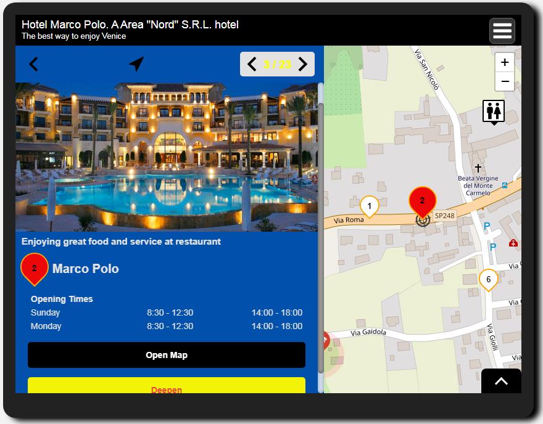Zoom out on the map
Screen dimensions: 543x424
505,81
